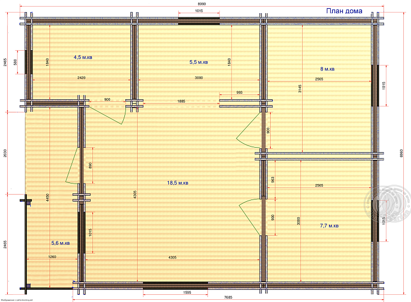This screenshot has height=302, width=411.
Task: Click the "План дома" title text
Action: pos(346,10)
